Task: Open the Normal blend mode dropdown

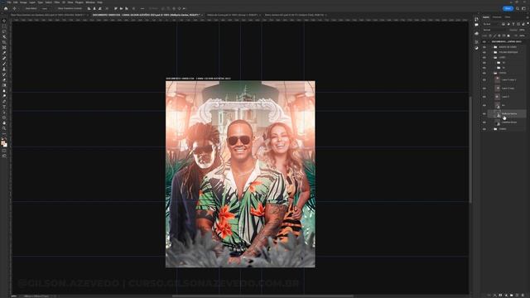Action: (494, 30)
